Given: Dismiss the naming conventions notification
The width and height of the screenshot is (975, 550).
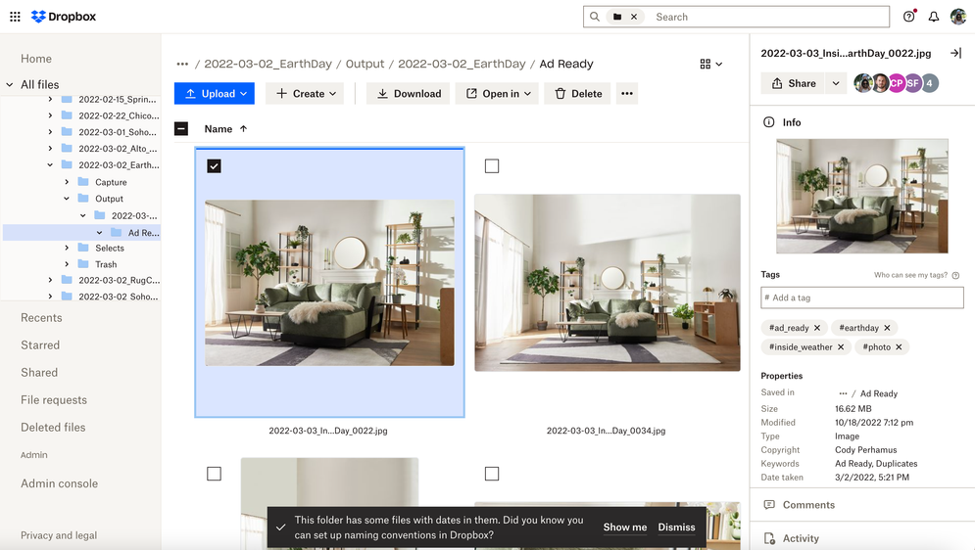Looking at the screenshot, I should point(676,527).
